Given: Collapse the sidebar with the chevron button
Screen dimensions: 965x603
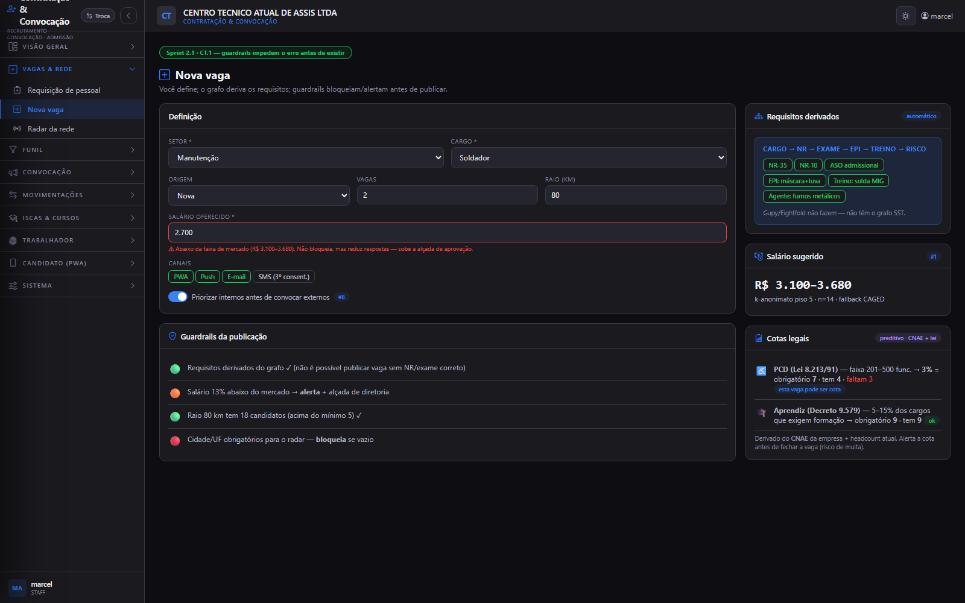Looking at the screenshot, I should click(128, 16).
